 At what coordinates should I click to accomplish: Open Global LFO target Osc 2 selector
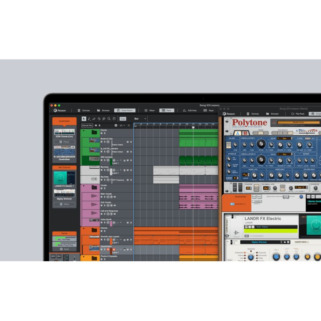tap(301, 187)
